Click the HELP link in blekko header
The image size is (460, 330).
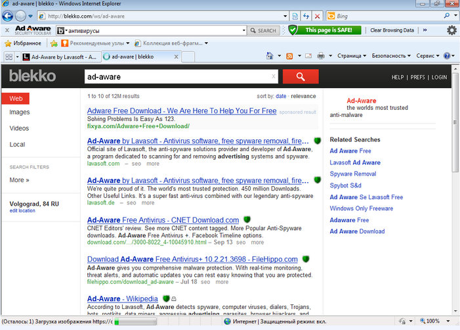(x=398, y=78)
